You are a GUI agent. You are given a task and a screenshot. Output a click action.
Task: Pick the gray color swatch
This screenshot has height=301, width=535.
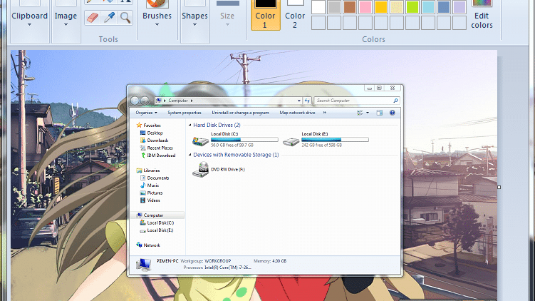[x=334, y=7]
